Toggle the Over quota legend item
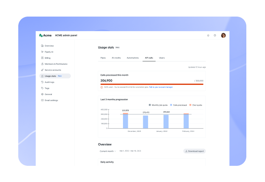This screenshot has height=182, width=265. pyautogui.click(x=196, y=105)
